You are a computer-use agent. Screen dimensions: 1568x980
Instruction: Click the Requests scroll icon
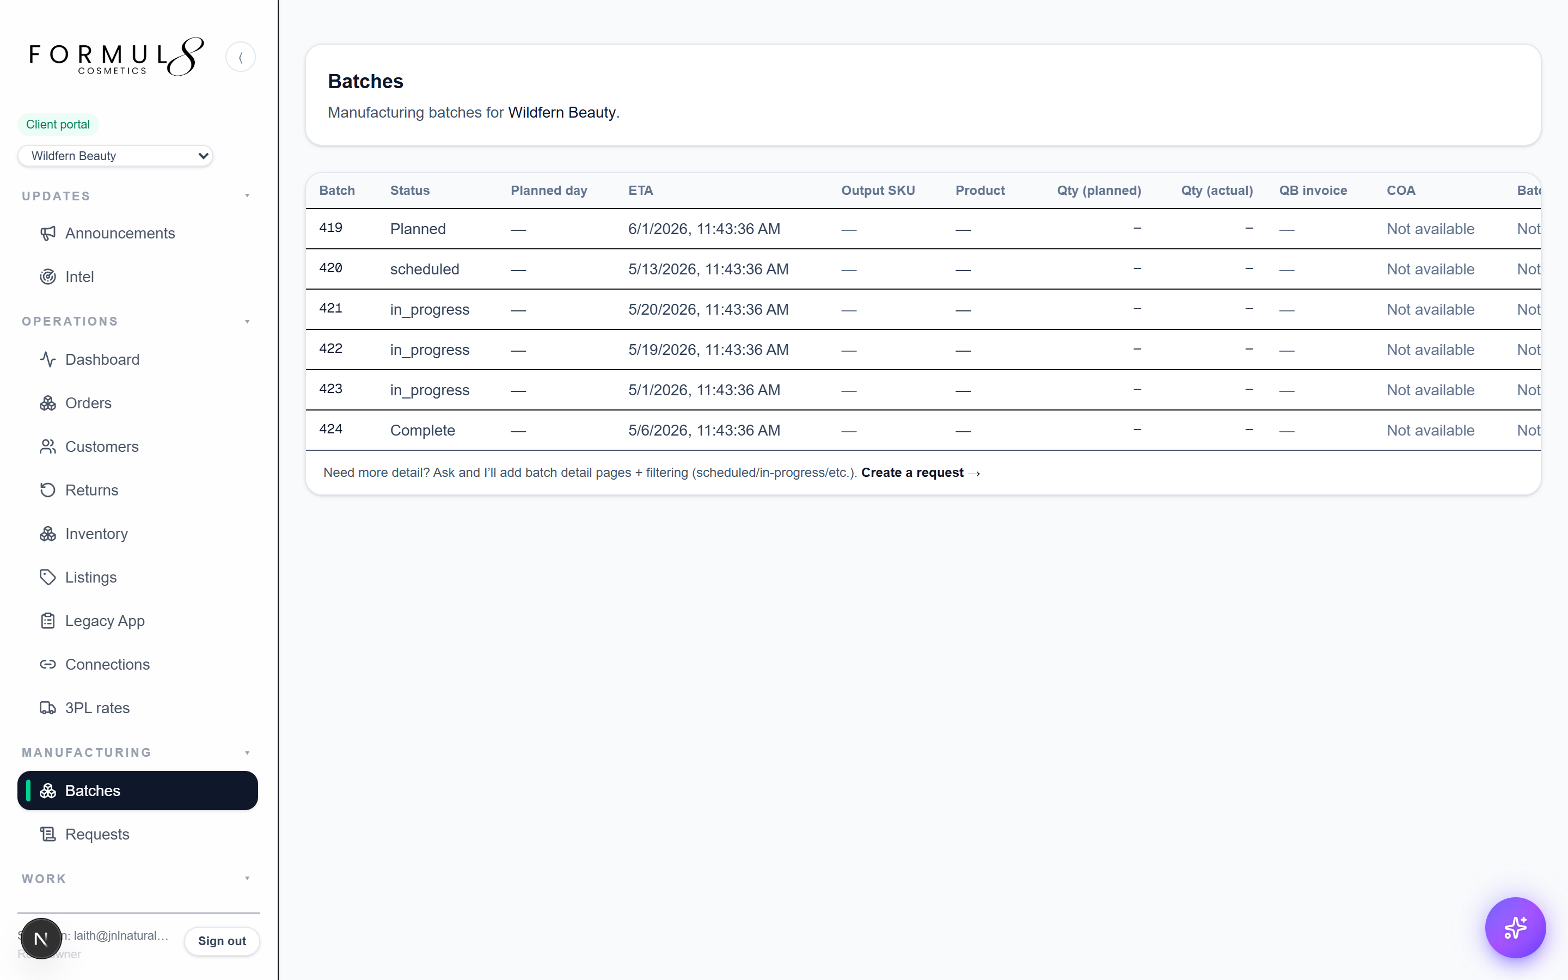pos(48,834)
